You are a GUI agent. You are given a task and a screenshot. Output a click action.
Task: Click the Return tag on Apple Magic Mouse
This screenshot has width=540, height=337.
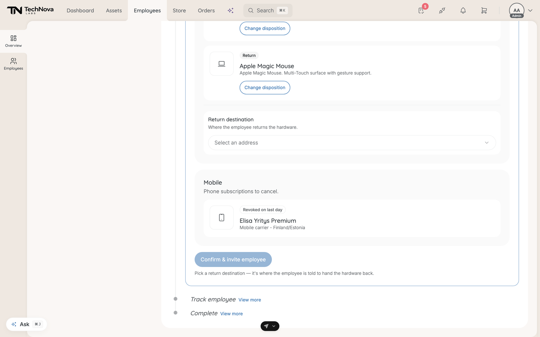pos(249,55)
